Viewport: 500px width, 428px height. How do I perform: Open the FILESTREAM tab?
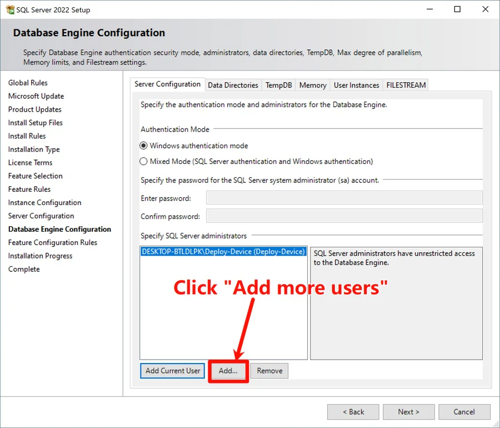(406, 85)
